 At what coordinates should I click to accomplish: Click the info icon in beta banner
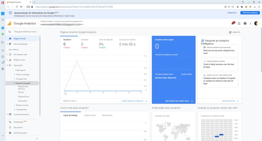coord(10,13)
